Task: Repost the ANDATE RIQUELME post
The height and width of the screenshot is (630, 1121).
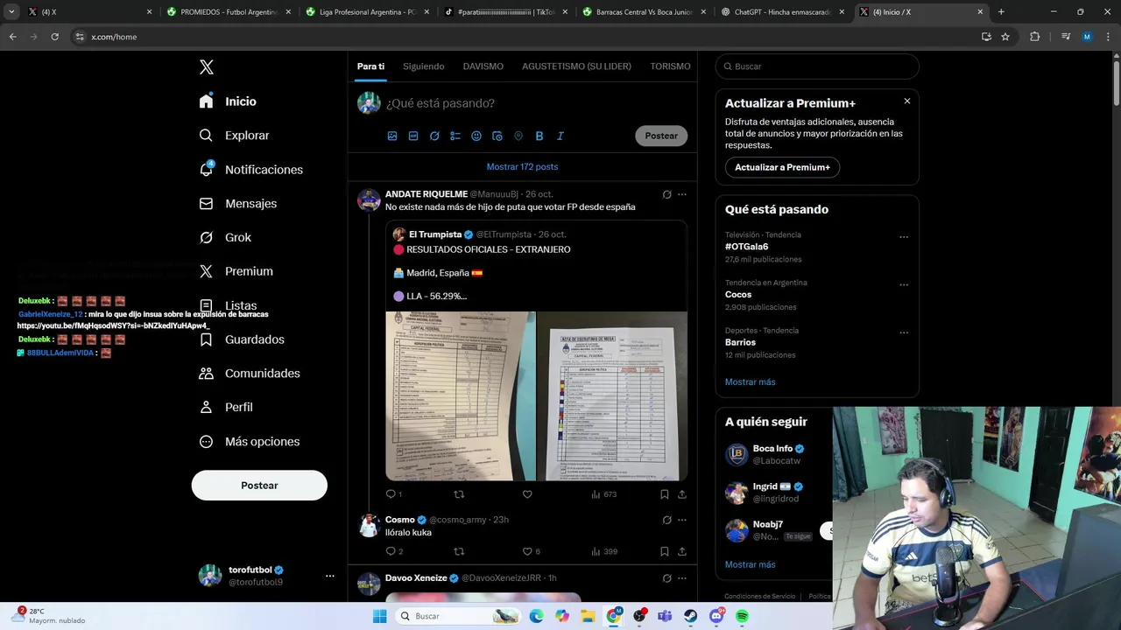Action: coord(459,494)
